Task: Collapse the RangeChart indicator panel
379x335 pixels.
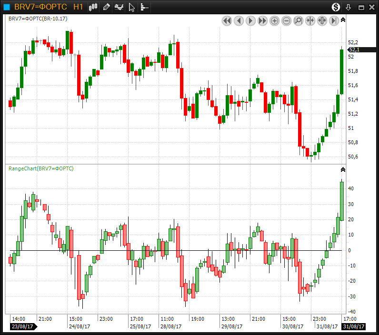Action: pyautogui.click(x=343, y=169)
